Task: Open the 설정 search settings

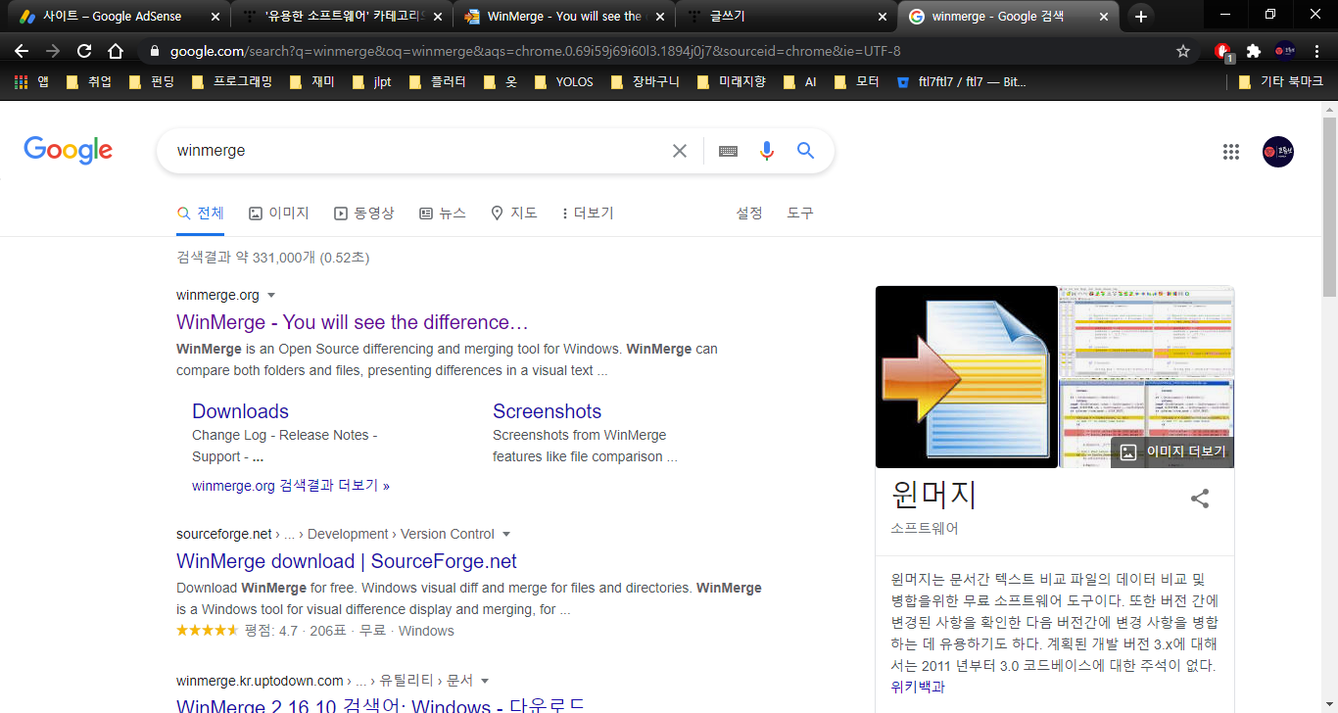Action: click(749, 213)
